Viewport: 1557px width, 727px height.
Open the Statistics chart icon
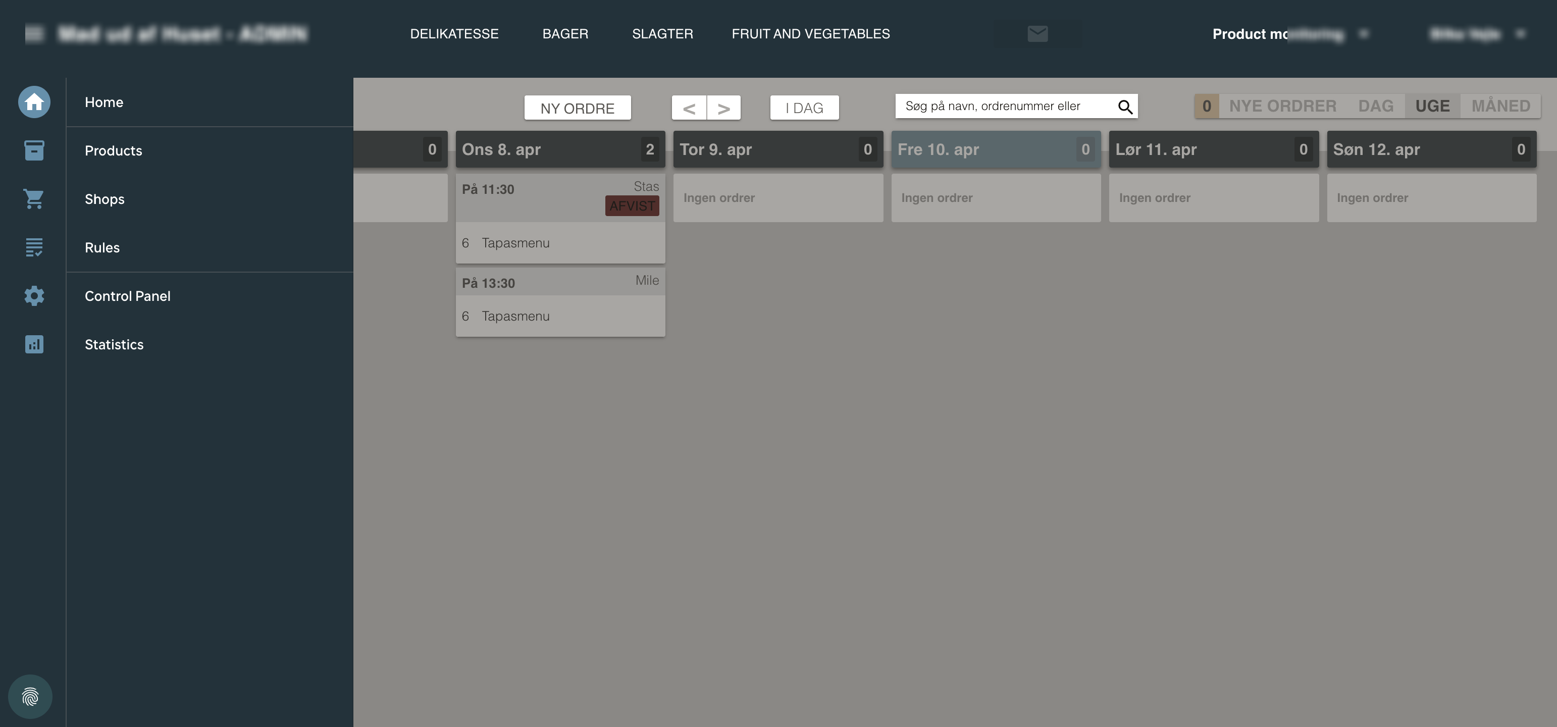tap(34, 344)
